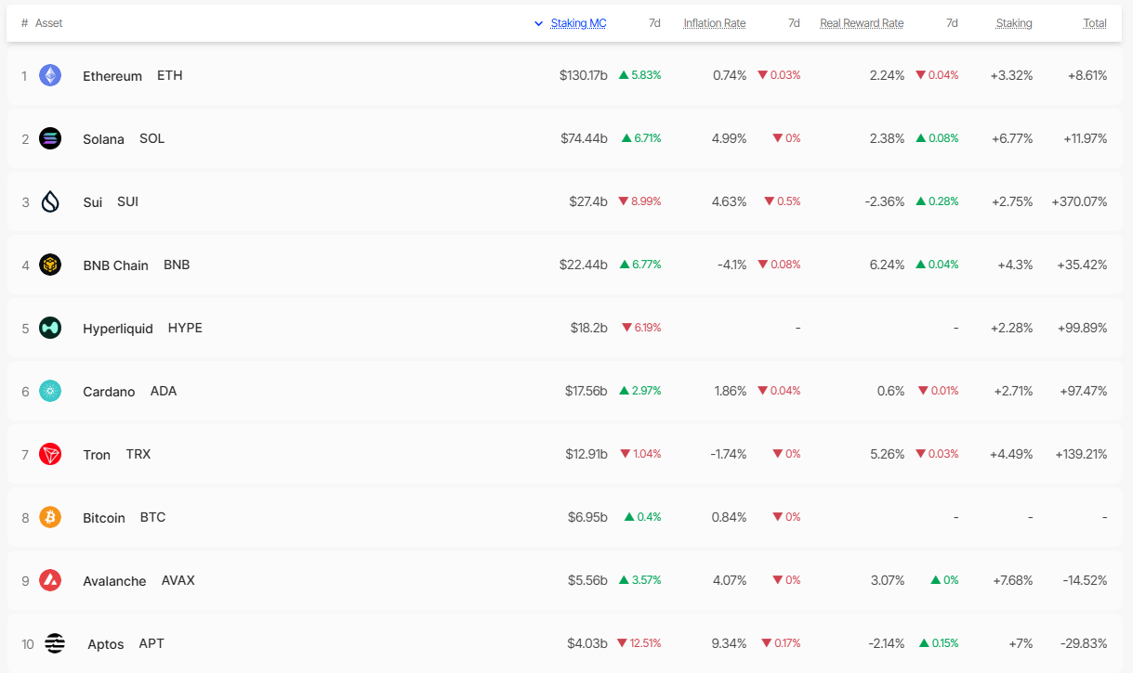Open the Cardano asset name
Screen dimensions: 1133x673
[x=109, y=392]
